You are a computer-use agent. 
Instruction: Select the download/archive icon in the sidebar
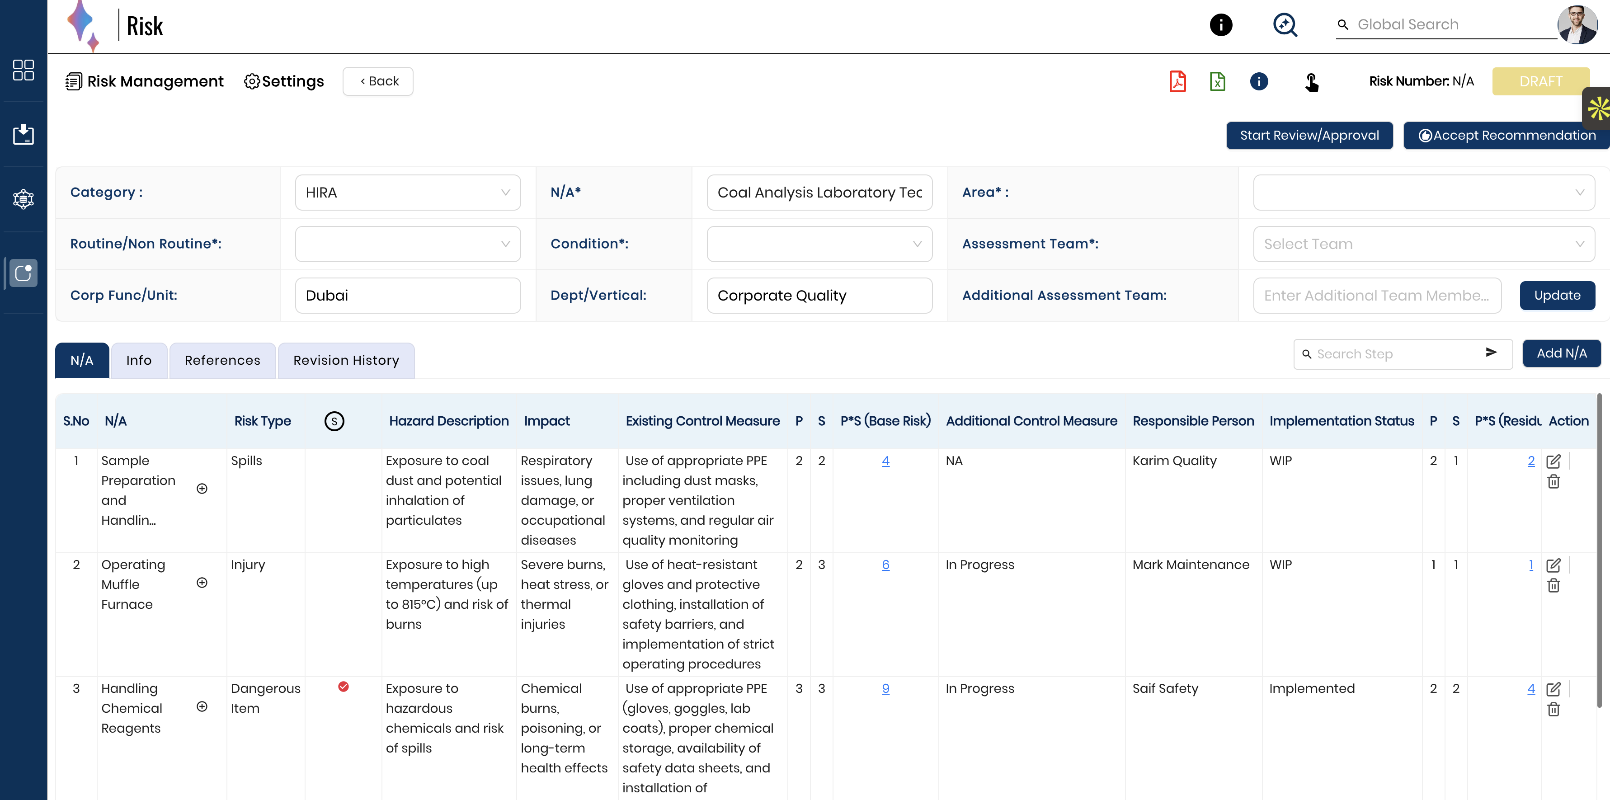coord(23,134)
